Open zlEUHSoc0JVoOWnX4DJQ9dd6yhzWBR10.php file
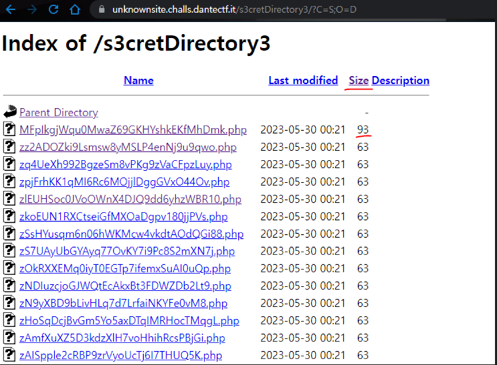Viewport: 497px width, 365px height. pyautogui.click(x=130, y=200)
